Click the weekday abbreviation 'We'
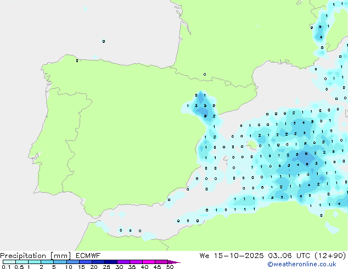Image resolution: width=348 pixels, height=269 pixels. [x=204, y=256]
